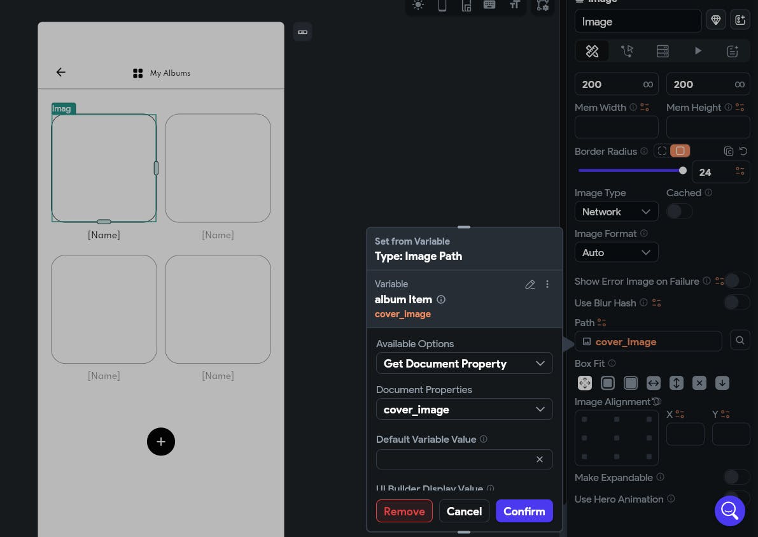Click the X alignment variable icon
The width and height of the screenshot is (758, 537).
coord(680,415)
